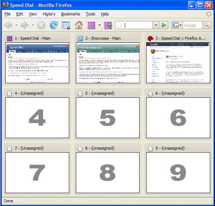
Task: Click the Forward navigation arrow
Action: point(25,25)
